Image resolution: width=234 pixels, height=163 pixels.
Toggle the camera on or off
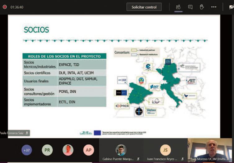pos(232,7)
